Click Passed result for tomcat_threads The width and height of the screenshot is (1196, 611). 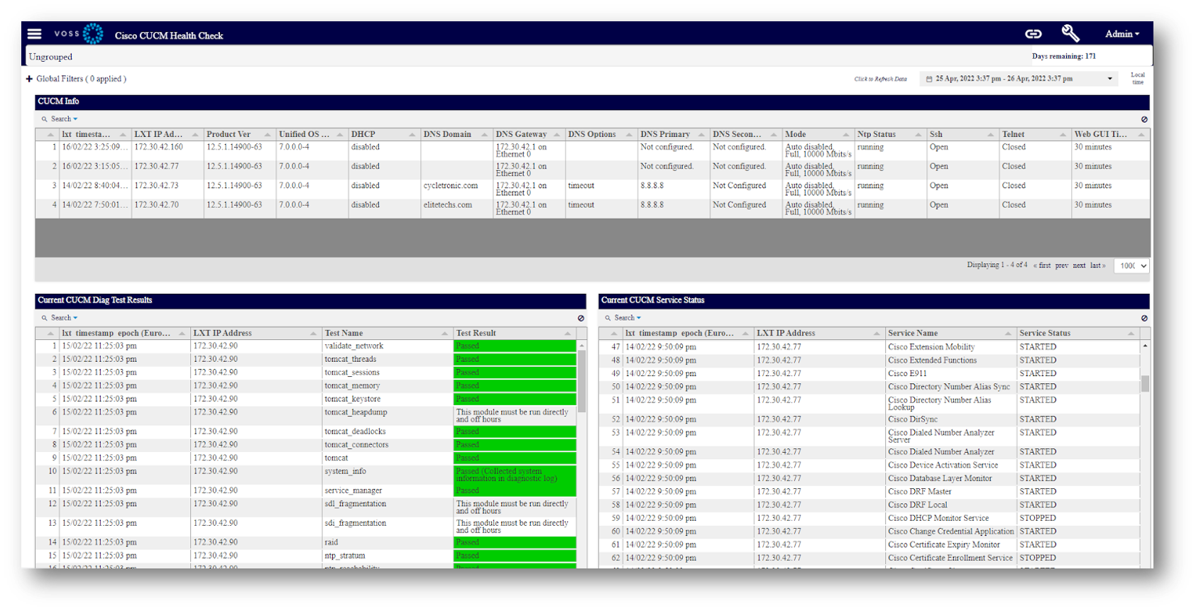click(x=515, y=360)
